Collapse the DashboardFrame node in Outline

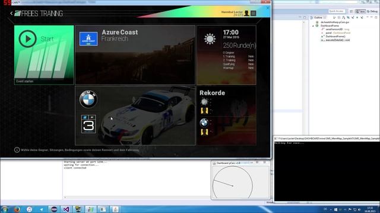313,25
